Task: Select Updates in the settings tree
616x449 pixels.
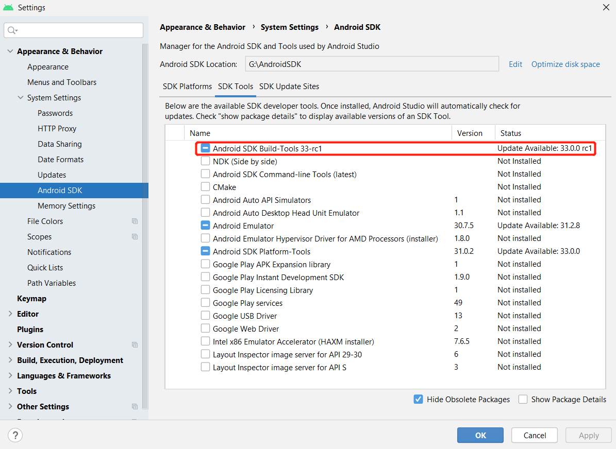Action: click(52, 175)
